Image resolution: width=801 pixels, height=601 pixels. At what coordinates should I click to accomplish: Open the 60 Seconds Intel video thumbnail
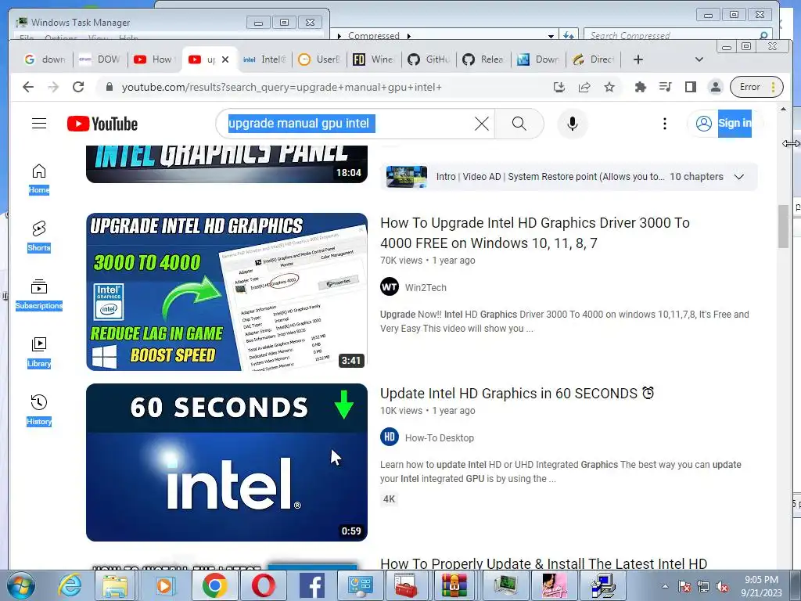pos(227,462)
